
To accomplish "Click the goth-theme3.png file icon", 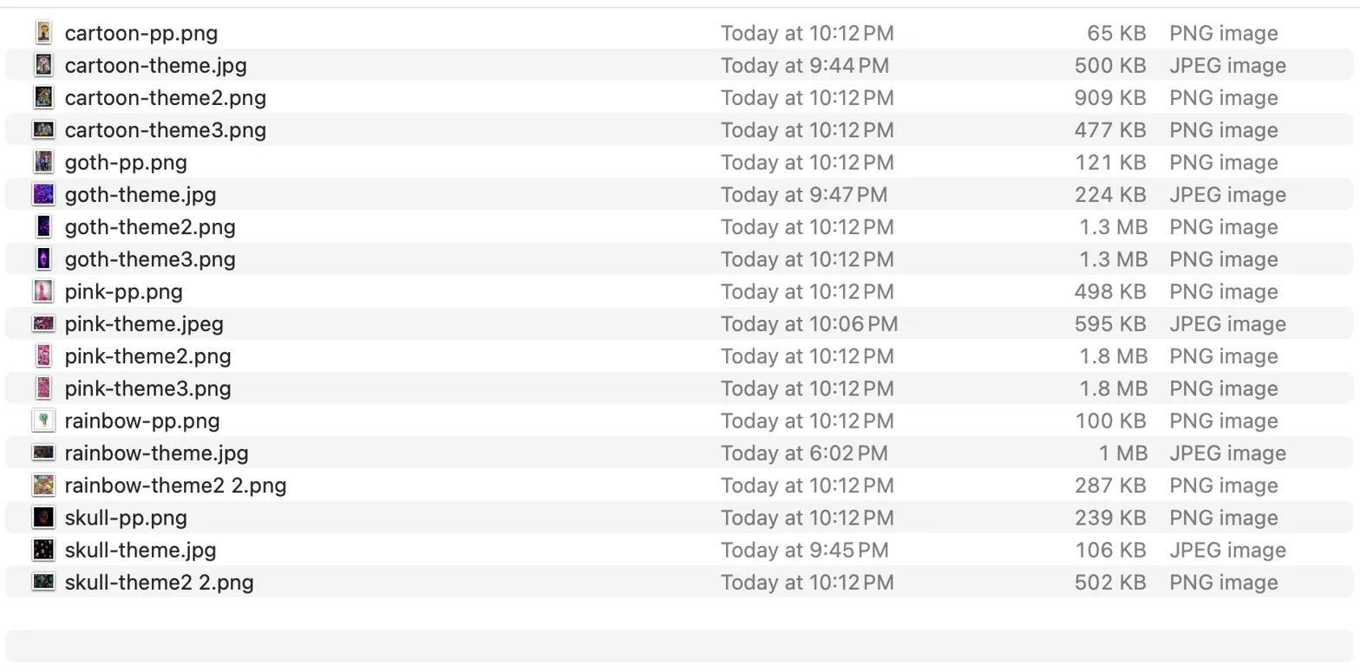I will [43, 259].
